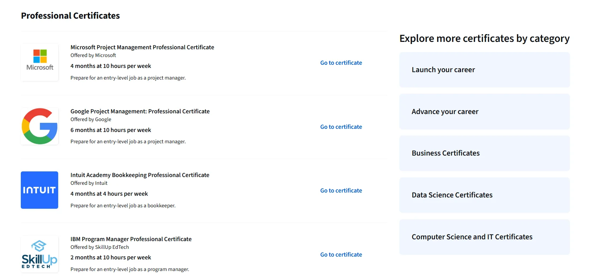Click Explore more certificates by category heading
This screenshot has width=595, height=277.
pyautogui.click(x=484, y=38)
